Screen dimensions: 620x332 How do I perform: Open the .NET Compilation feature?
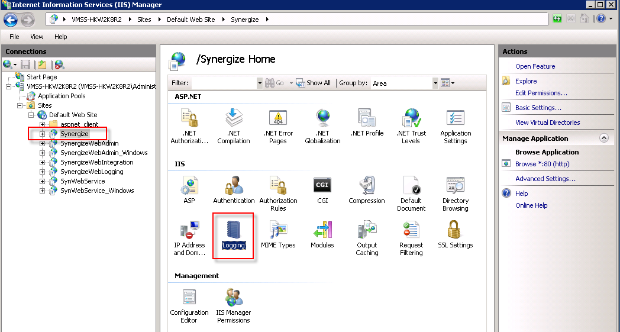pyautogui.click(x=234, y=127)
